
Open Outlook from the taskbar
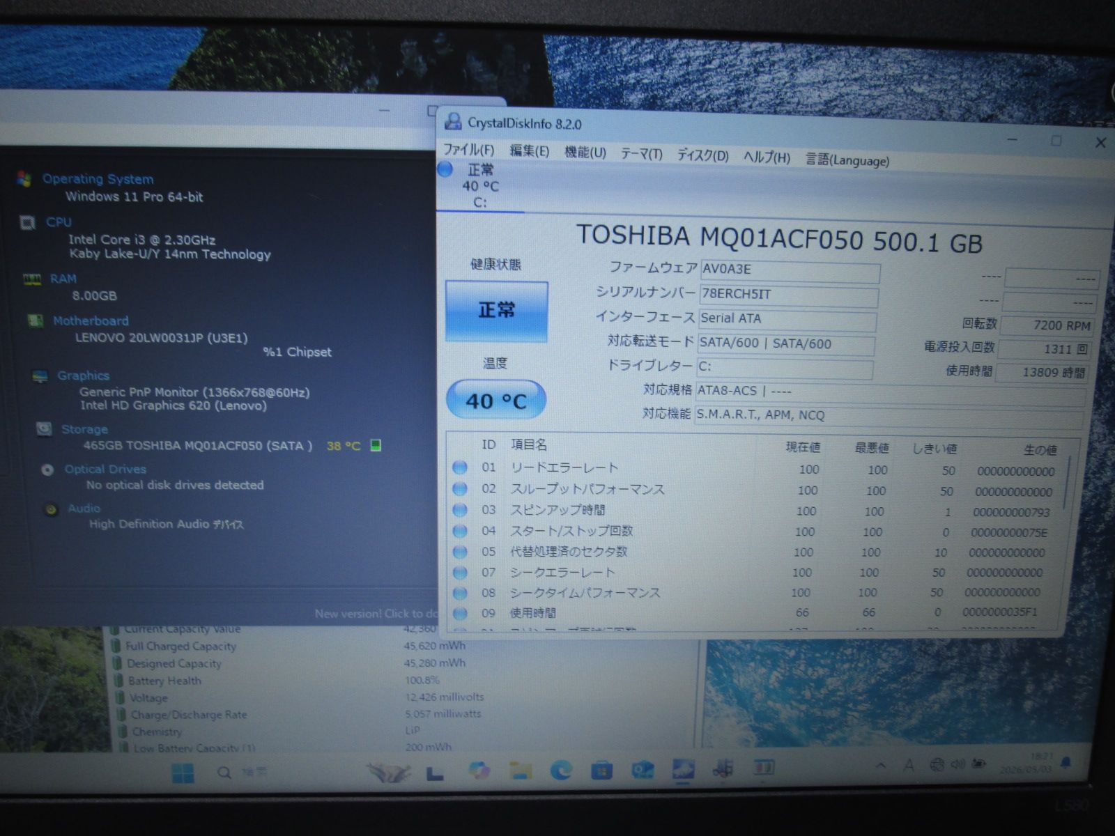[x=642, y=770]
